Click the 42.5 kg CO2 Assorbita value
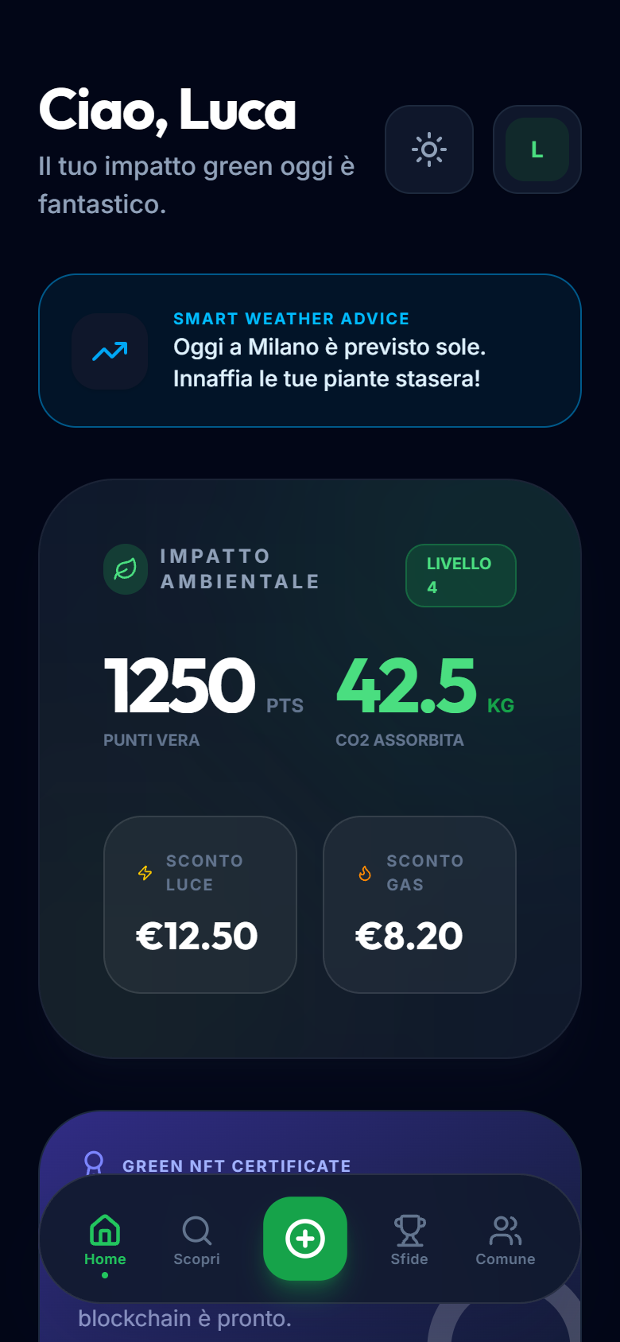620x1342 pixels. point(407,686)
